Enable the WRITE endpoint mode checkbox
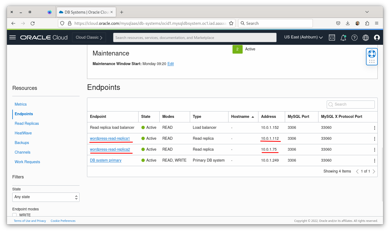390x232 pixels. 14,215
